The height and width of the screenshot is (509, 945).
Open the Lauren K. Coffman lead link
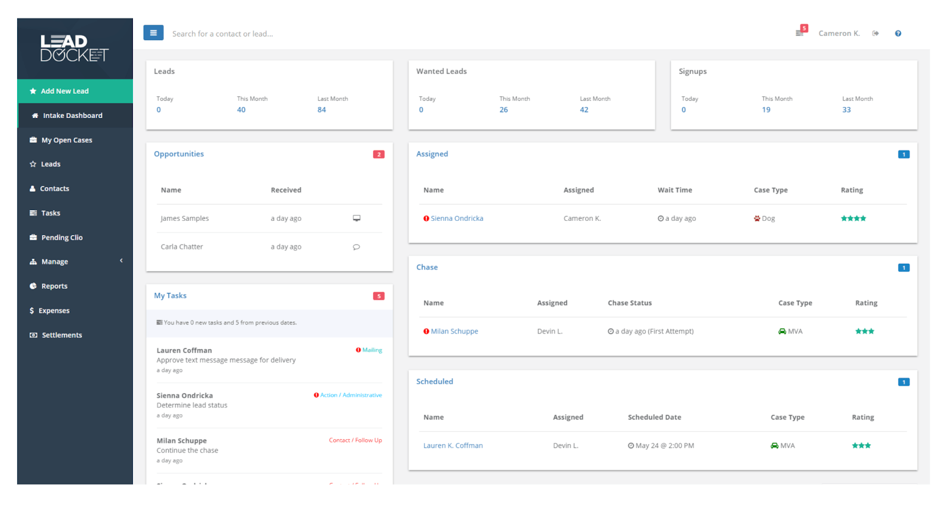tap(453, 446)
